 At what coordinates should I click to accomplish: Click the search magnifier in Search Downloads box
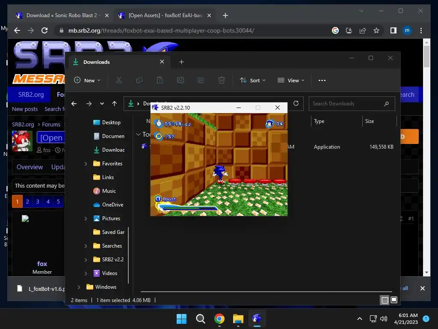[386, 104]
